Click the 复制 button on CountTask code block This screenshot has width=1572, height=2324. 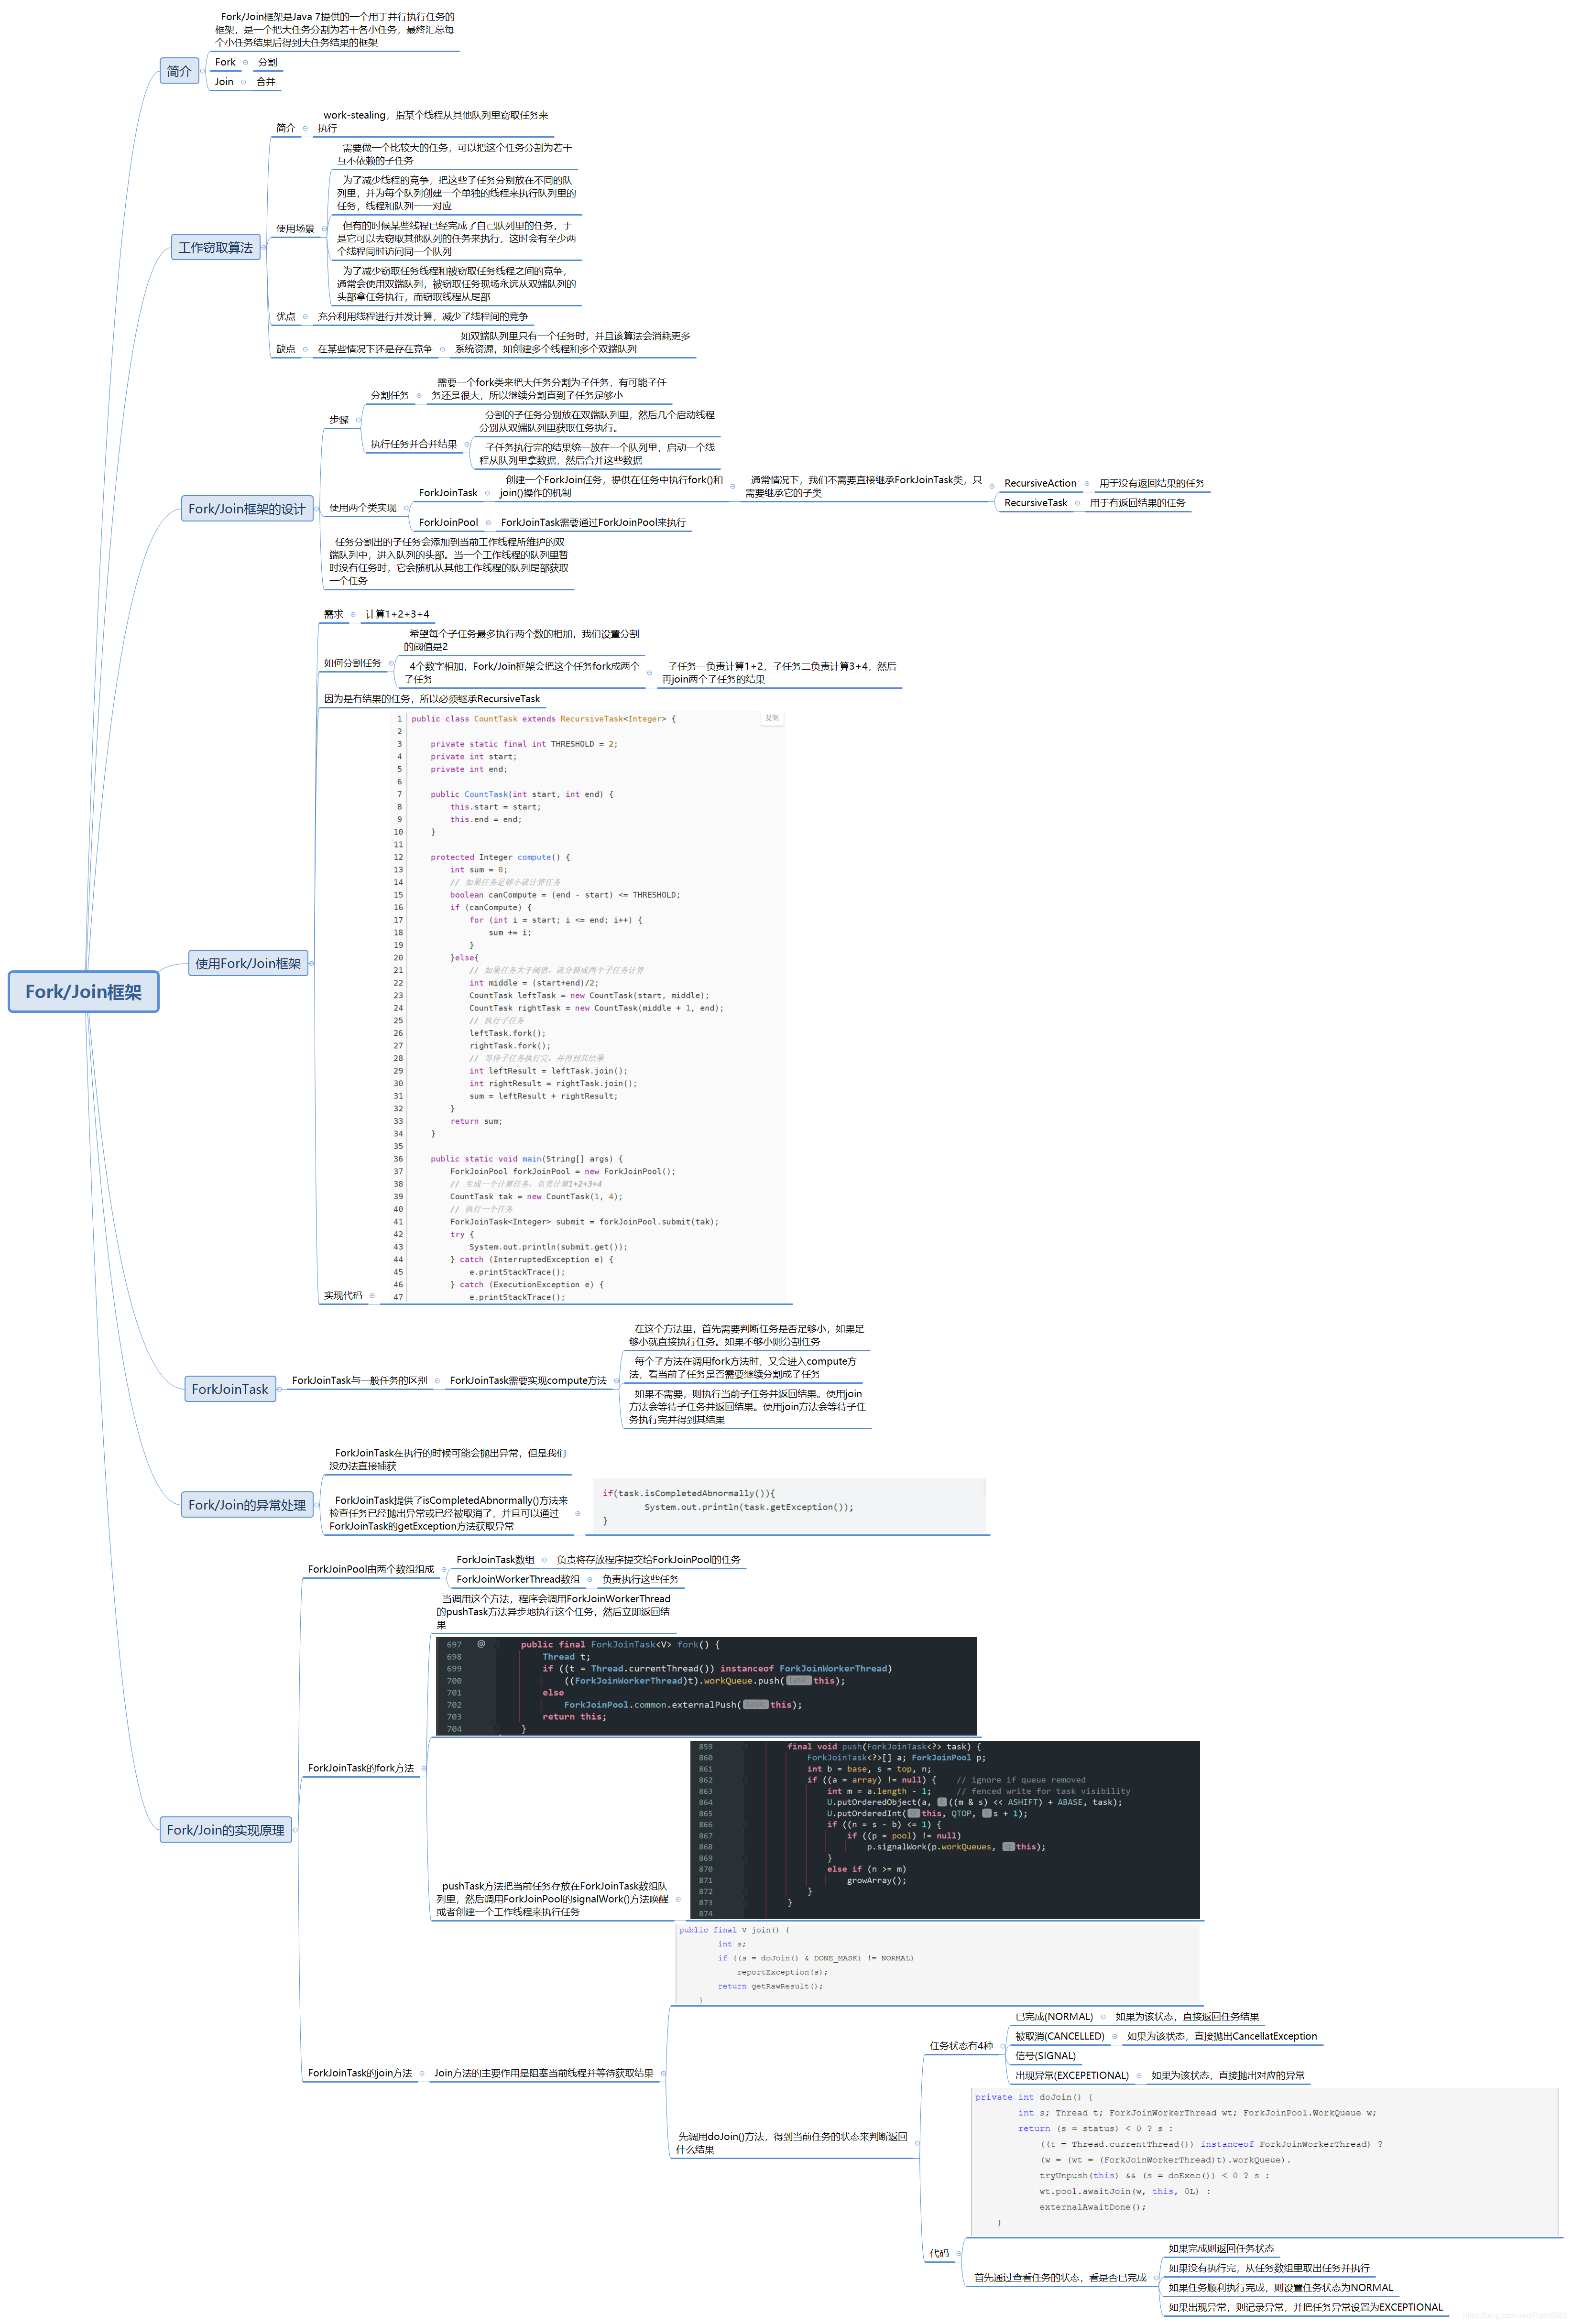[x=771, y=718]
